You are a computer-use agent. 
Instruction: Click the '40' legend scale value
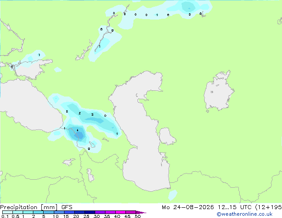pyautogui.click(x=117, y=216)
